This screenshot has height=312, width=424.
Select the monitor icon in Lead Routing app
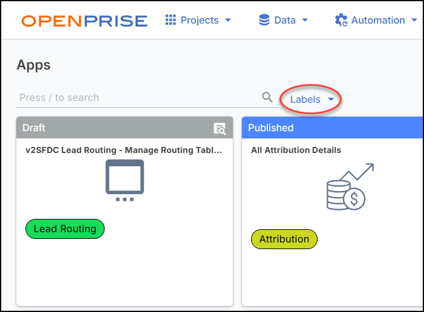click(125, 180)
